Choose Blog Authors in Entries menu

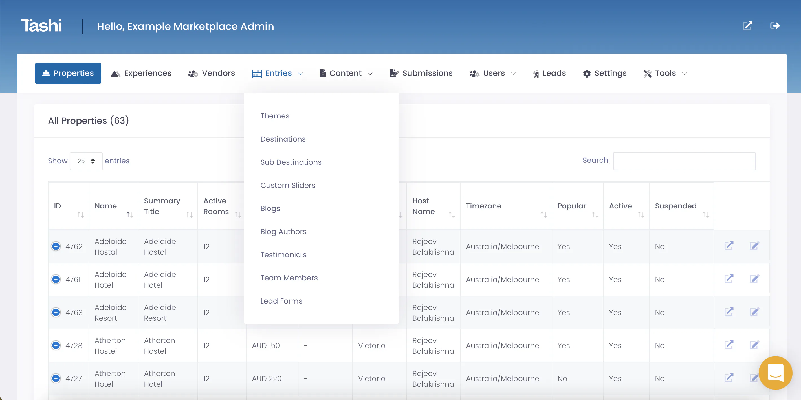[x=283, y=231]
